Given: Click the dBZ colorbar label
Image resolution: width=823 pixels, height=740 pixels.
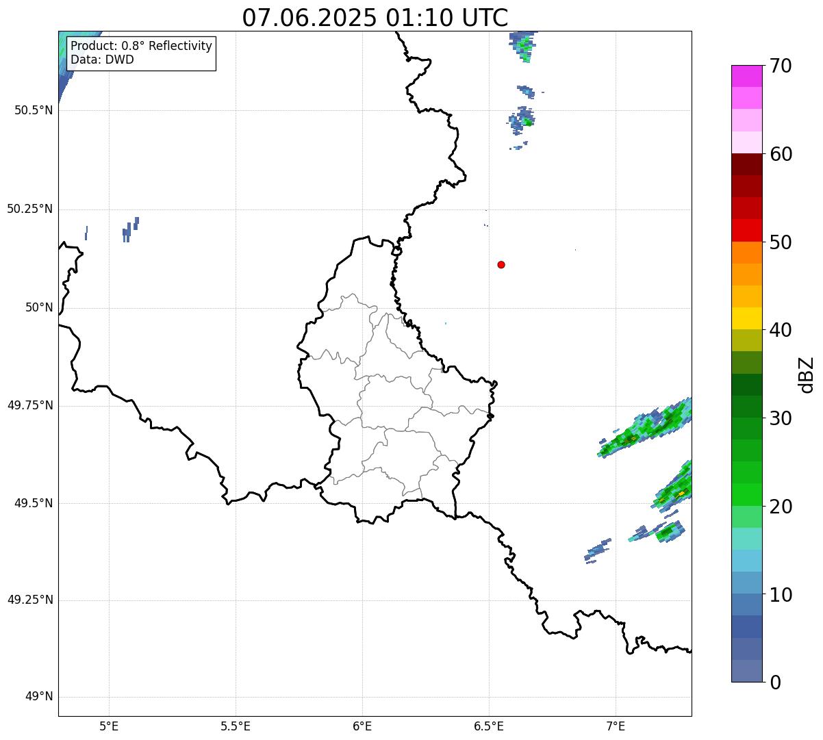Looking at the screenshot, I should (x=807, y=374).
